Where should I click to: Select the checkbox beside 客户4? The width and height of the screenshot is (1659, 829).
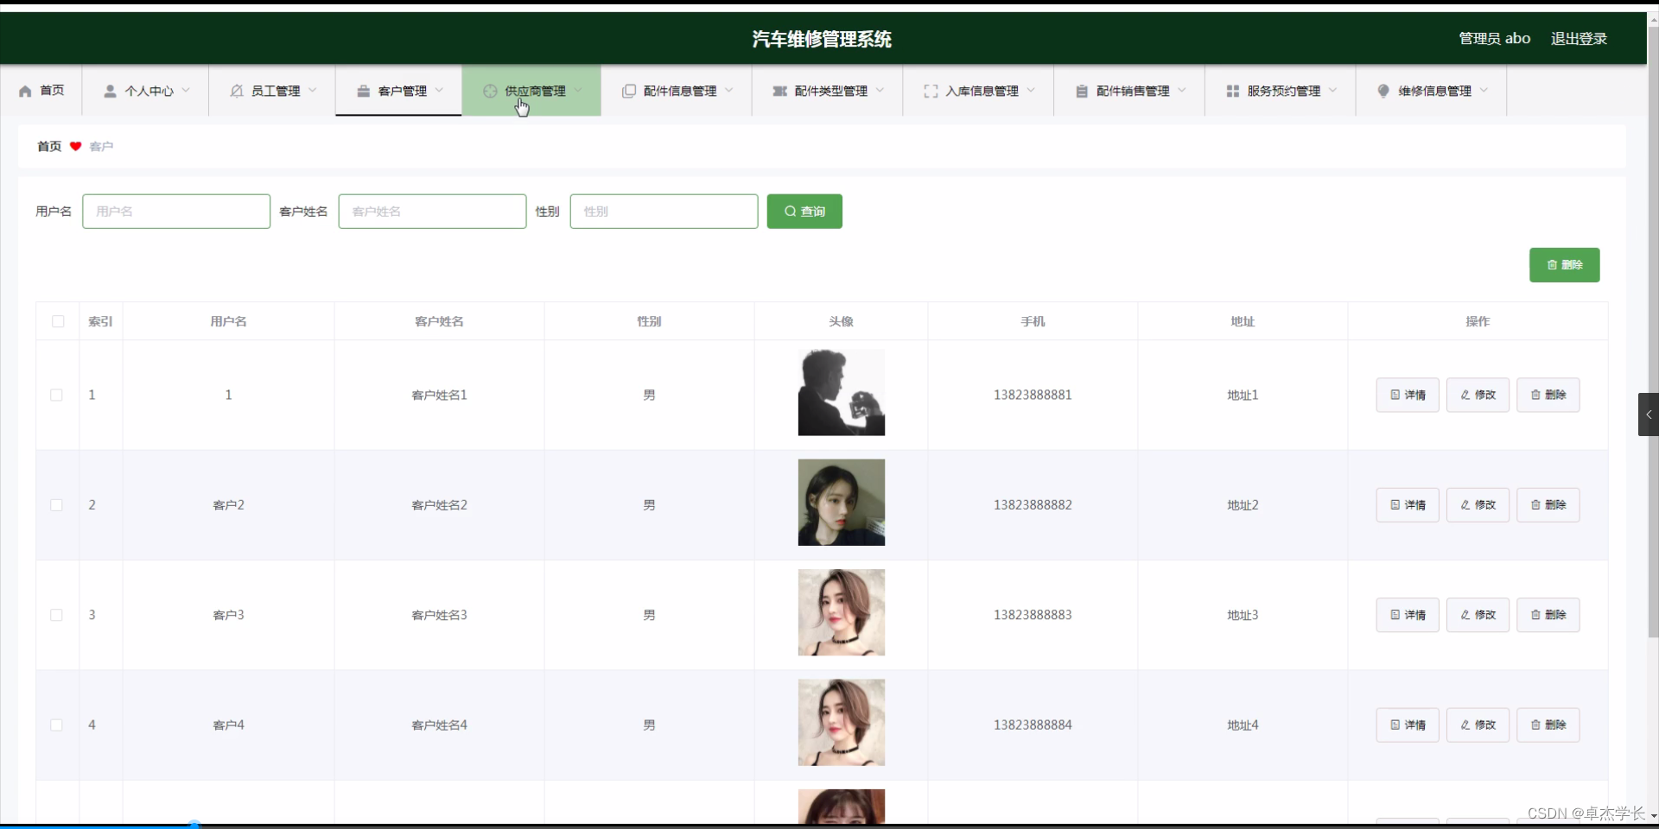click(57, 725)
